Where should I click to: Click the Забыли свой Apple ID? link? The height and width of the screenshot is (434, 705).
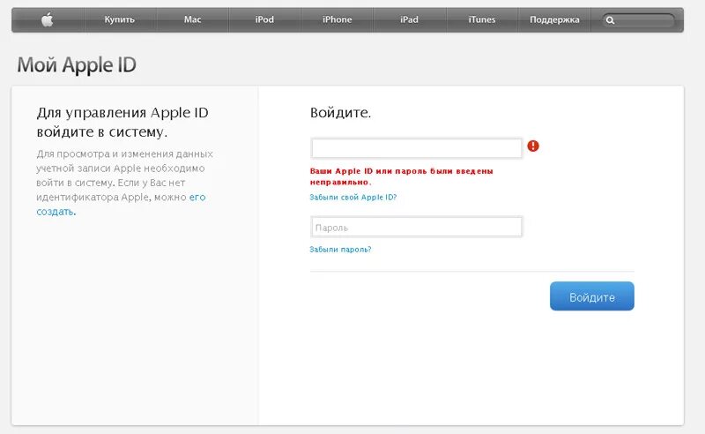click(x=353, y=198)
